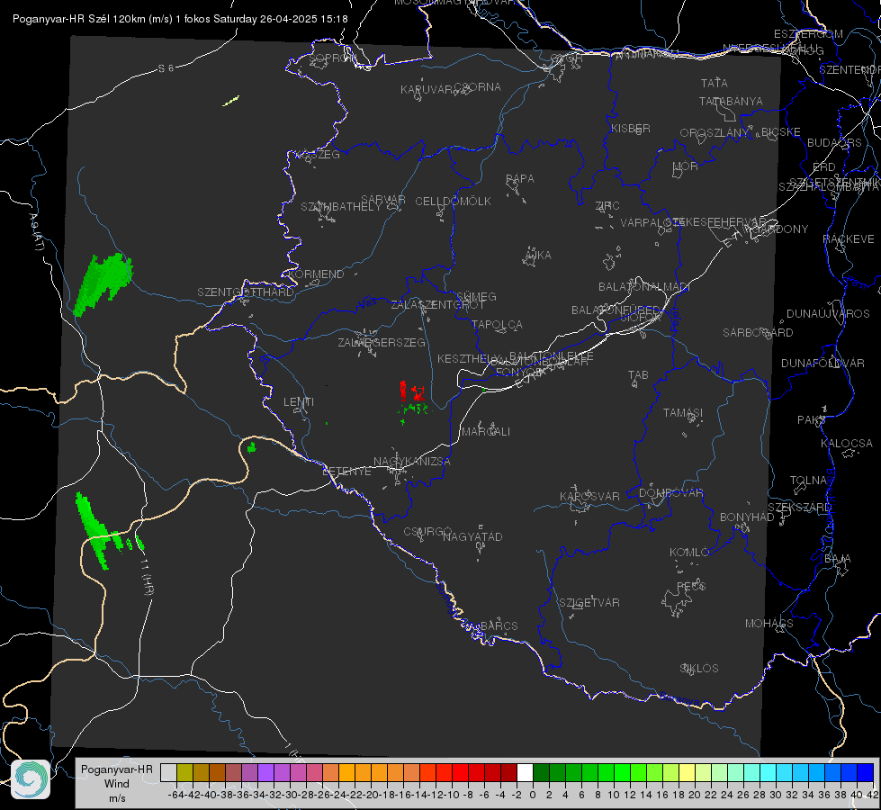Image resolution: width=881 pixels, height=810 pixels.
Task: Click the KISBER town label
Action: click(631, 129)
